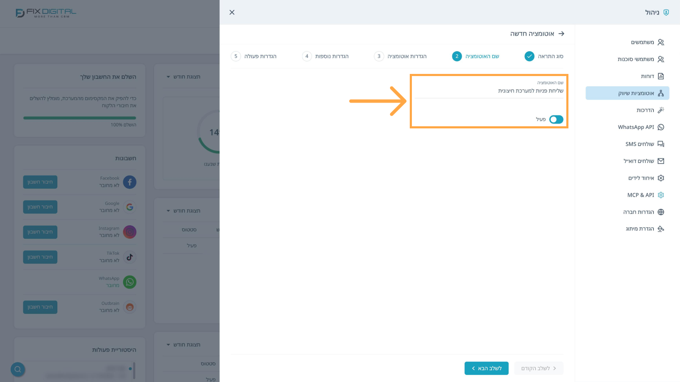The width and height of the screenshot is (680, 382).
Task: Connect the Instagram account button
Action: 40,232
